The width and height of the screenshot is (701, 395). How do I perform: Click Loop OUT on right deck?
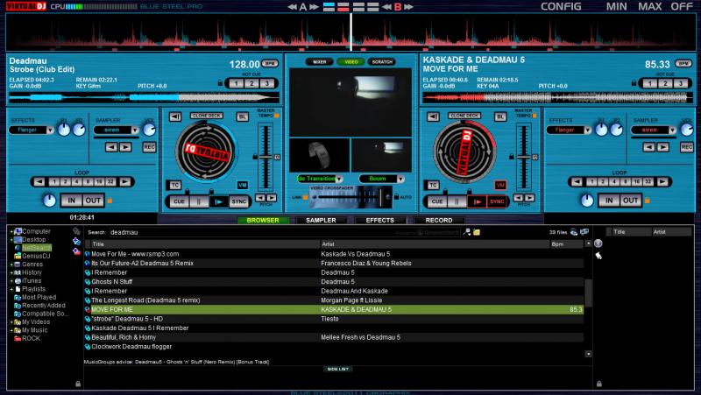(x=630, y=201)
